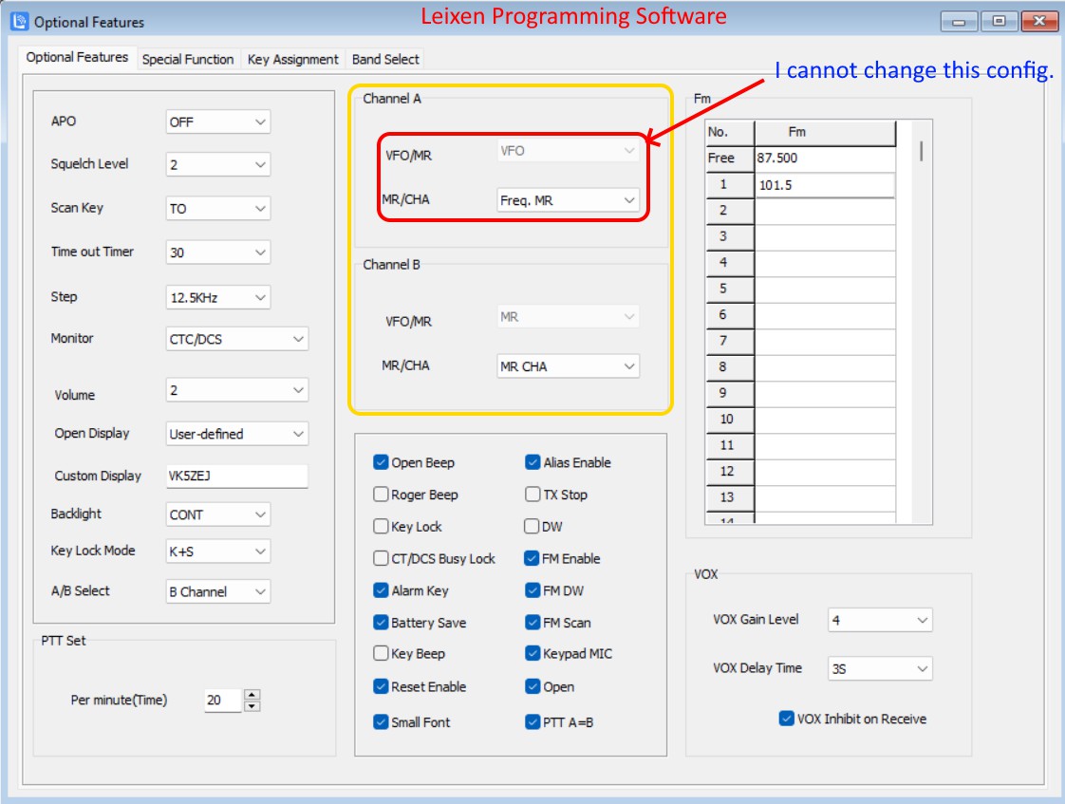The height and width of the screenshot is (804, 1065).
Task: Click disabled Channel A VFO/MR dropdown
Action: tap(568, 151)
